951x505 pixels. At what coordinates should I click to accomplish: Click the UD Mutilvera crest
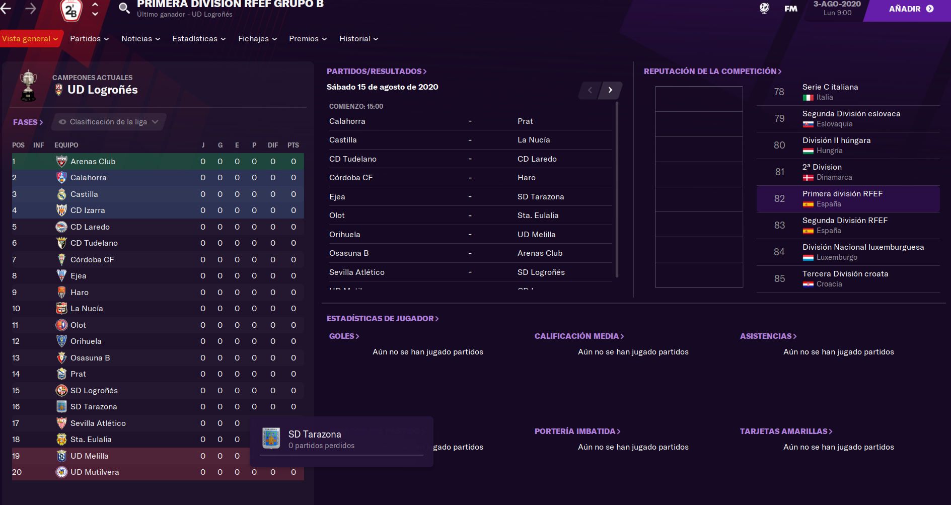(61, 472)
